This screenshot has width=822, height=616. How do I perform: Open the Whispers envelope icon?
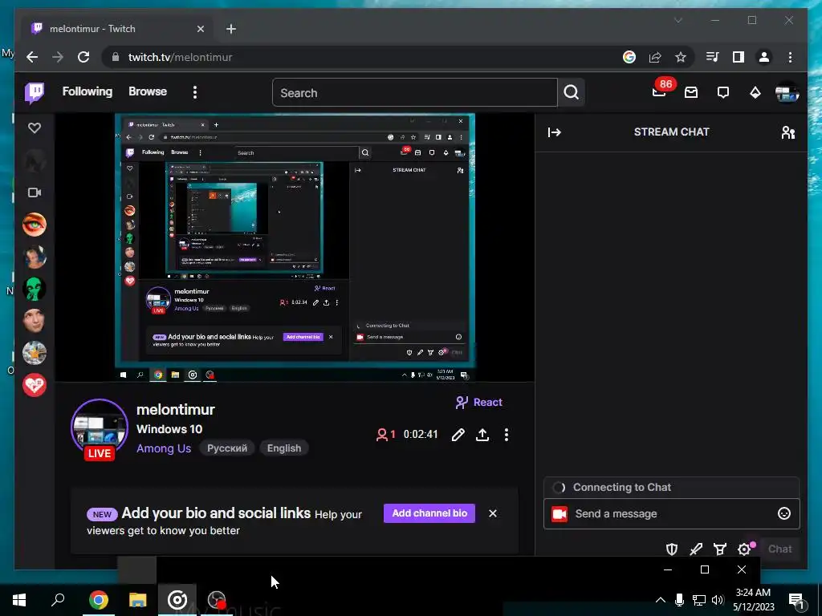[x=691, y=93]
